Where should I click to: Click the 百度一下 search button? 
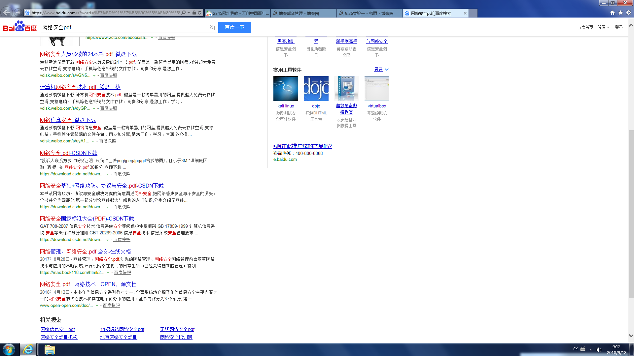point(234,27)
